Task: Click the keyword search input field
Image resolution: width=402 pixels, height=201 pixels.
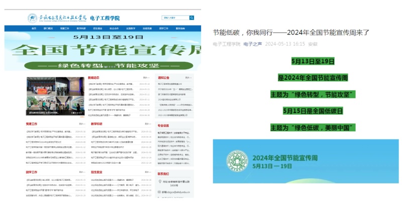Action: [x=175, y=18]
